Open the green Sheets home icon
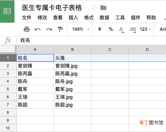Screen dimensions: 166x132 (x=7, y=11)
